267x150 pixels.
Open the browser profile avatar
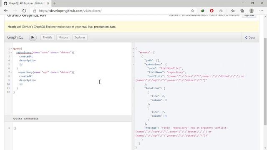point(251,11)
